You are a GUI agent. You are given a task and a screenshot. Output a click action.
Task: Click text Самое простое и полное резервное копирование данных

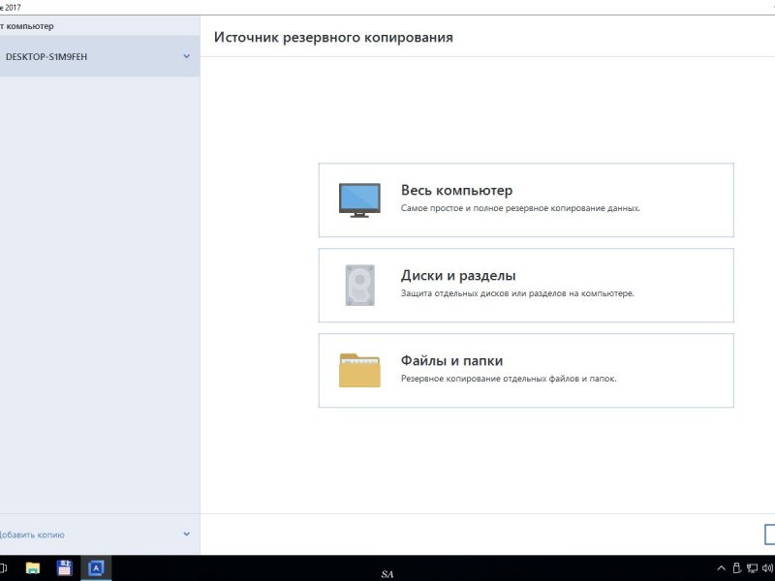(x=520, y=208)
